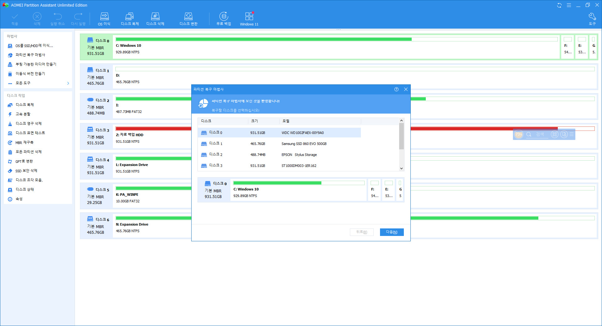
Task: Click 디스크 표면 테스트 in sidebar
Action: point(30,133)
